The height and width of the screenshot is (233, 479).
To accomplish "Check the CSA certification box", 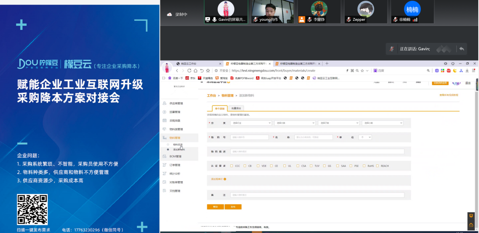I will (x=298, y=166).
